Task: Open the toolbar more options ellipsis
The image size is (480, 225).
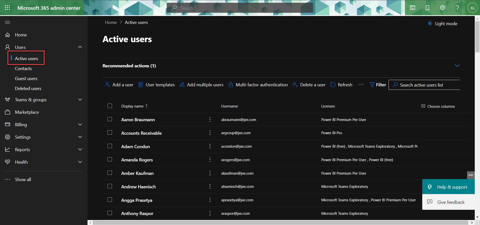Action: coord(361,85)
